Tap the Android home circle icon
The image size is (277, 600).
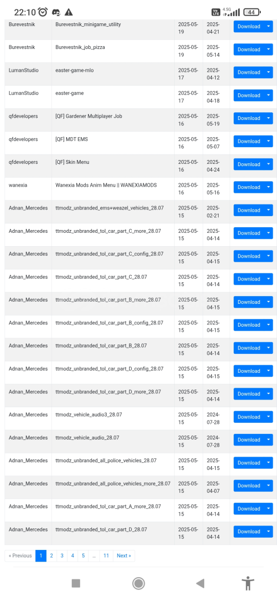coord(138,583)
